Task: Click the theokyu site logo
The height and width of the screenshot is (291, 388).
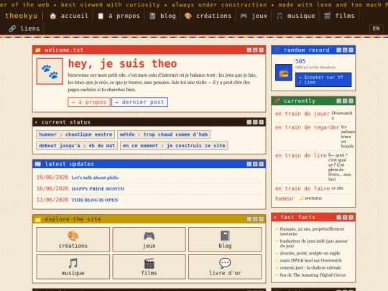Action: pyautogui.click(x=21, y=16)
